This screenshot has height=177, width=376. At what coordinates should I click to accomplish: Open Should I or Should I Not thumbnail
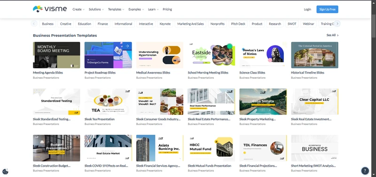pos(160,102)
